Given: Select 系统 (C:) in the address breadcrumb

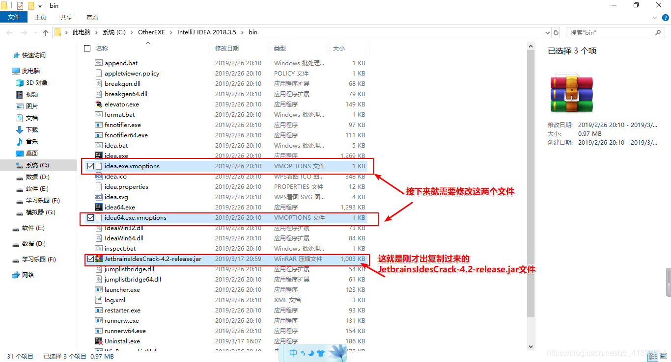Looking at the screenshot, I should (114, 32).
